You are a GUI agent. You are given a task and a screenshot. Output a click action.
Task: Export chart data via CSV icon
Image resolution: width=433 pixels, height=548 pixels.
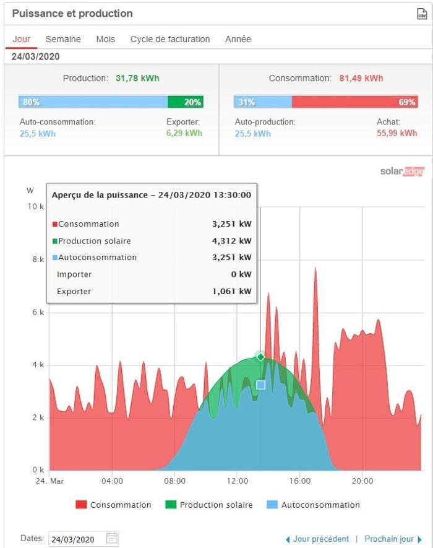[x=422, y=14]
